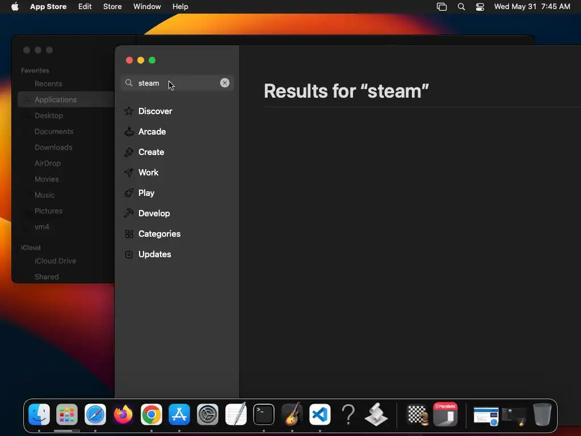Open Parallels Toolbox from the Dock
The width and height of the screenshot is (581, 436).
tap(445, 414)
